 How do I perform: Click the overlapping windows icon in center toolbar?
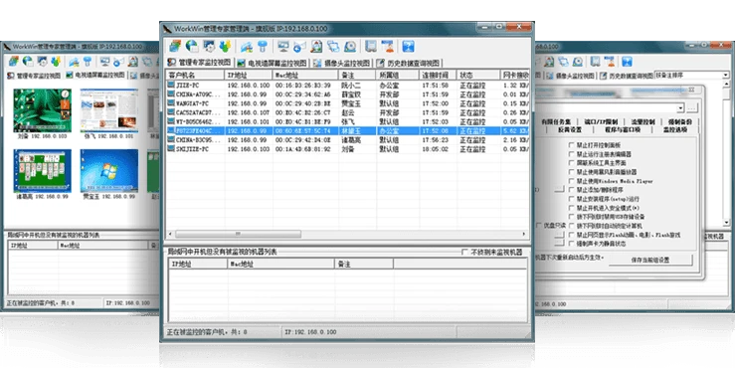pyautogui.click(x=333, y=46)
